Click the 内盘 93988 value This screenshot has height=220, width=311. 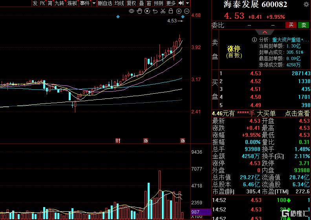pyautogui.click(x=301, y=170)
